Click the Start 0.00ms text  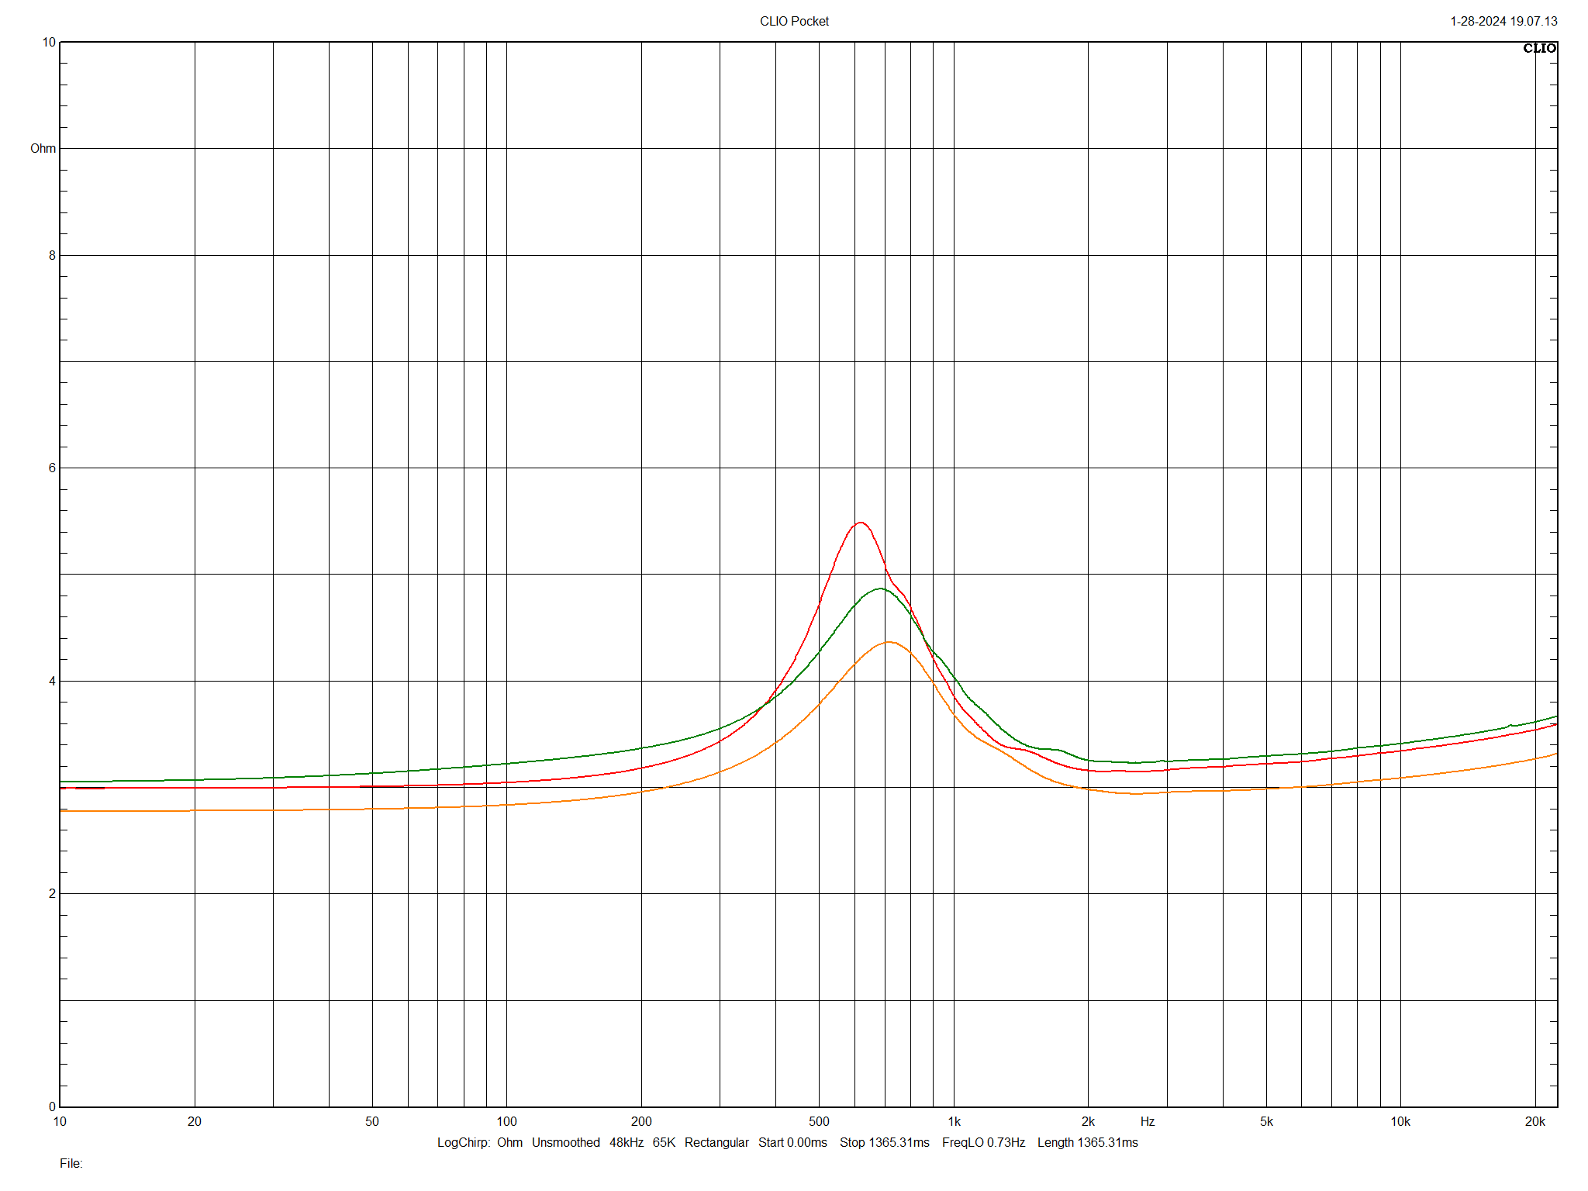[x=792, y=1142]
